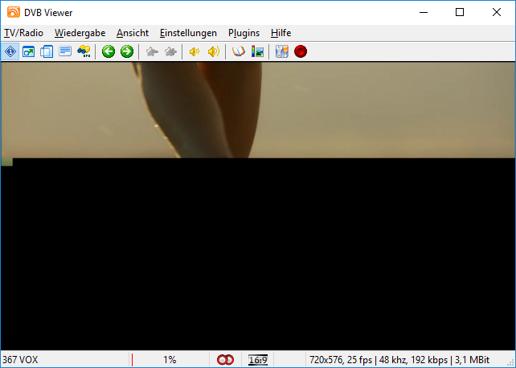Open the open-book icon in toolbar
This screenshot has width=516, height=368.
[x=238, y=51]
